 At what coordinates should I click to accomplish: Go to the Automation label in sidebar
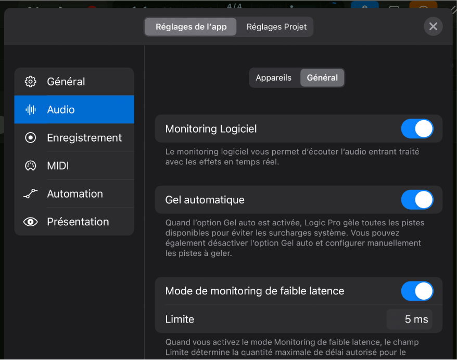(x=75, y=194)
